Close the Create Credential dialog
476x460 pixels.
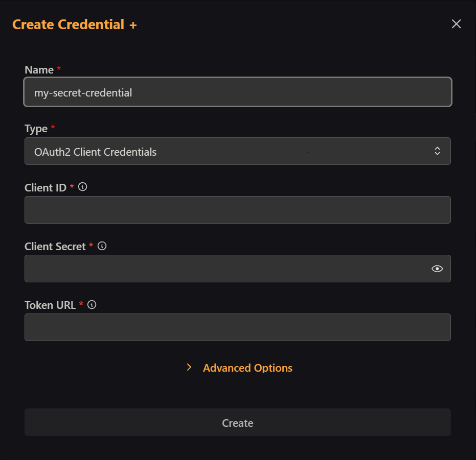[x=456, y=24]
